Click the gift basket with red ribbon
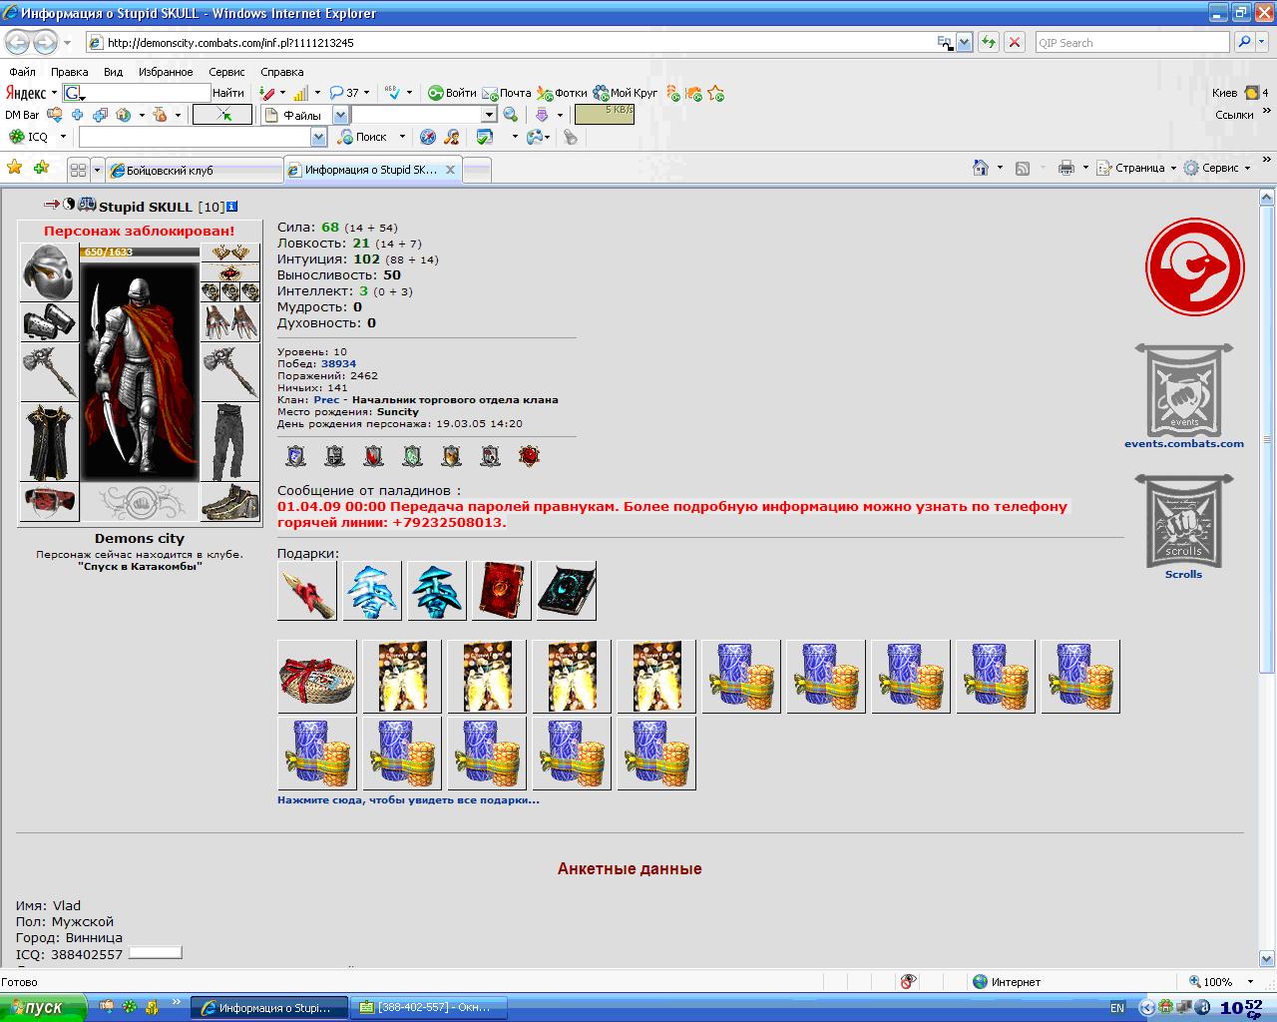The image size is (1277, 1022). [x=317, y=677]
